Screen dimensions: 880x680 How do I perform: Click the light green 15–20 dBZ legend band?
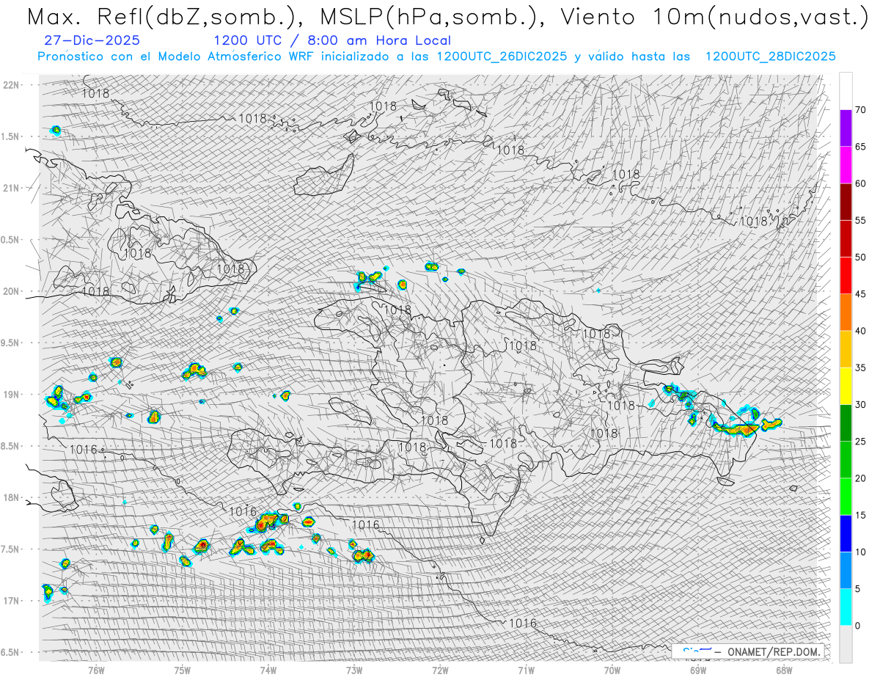846,497
